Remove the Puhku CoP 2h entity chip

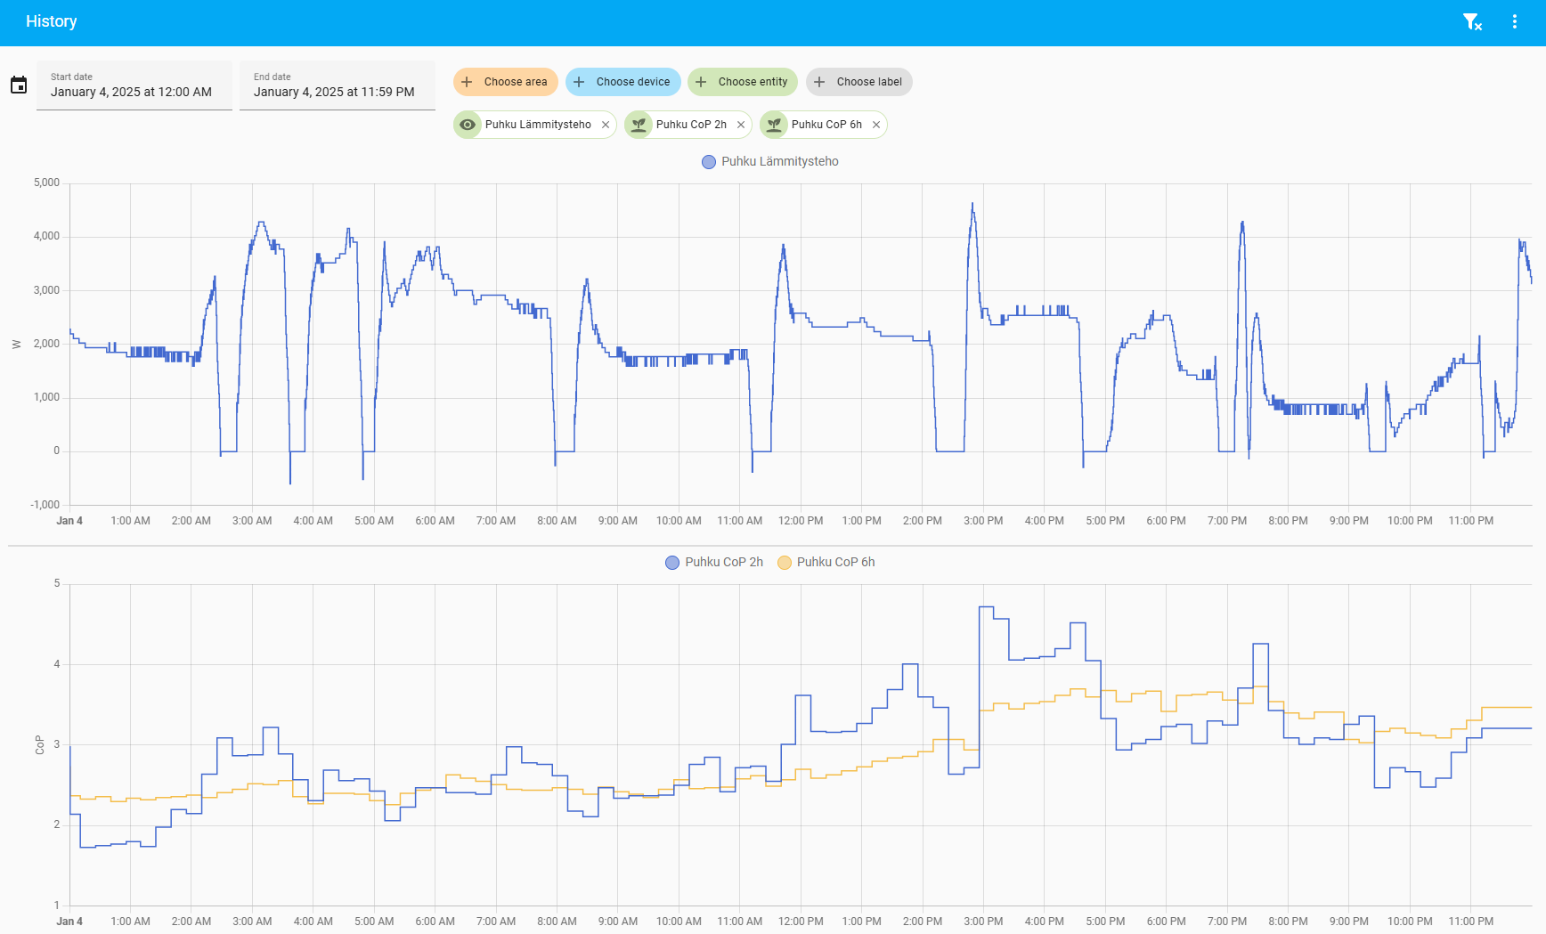pyautogui.click(x=741, y=125)
